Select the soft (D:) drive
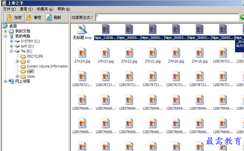 tap(28, 46)
